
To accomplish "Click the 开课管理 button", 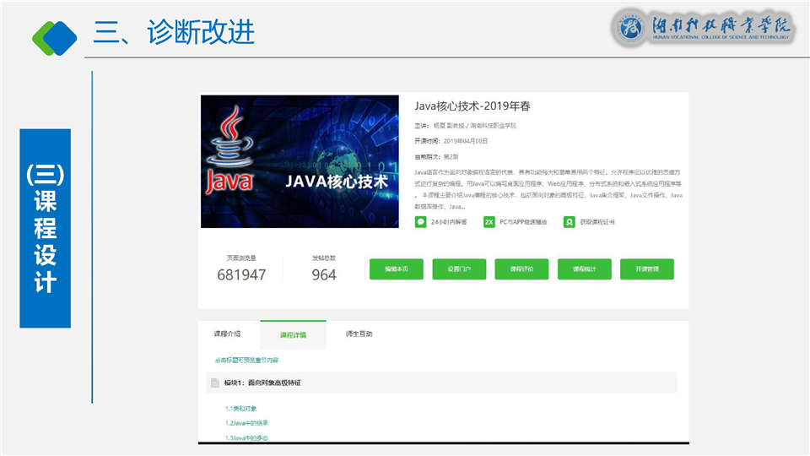I will tap(647, 269).
